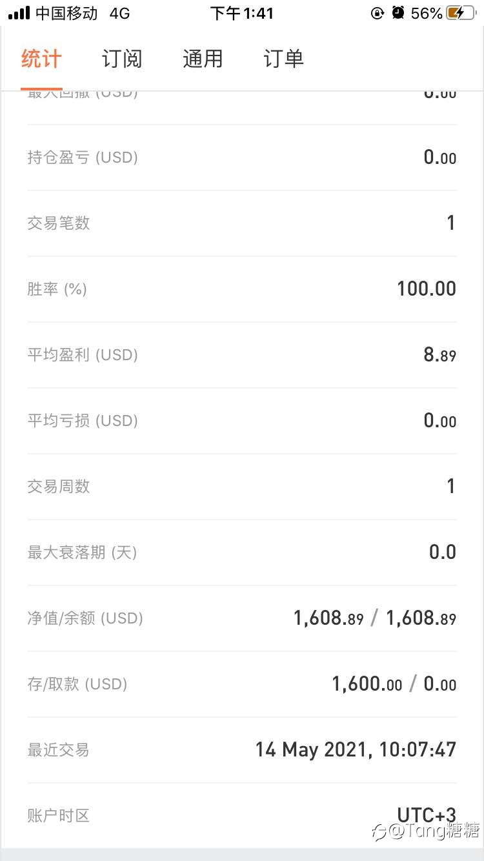The image size is (484, 861).
Task: Select the 平均盈利 (USD) row
Action: (242, 355)
